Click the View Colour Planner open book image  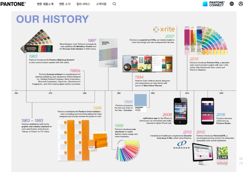click(147, 63)
